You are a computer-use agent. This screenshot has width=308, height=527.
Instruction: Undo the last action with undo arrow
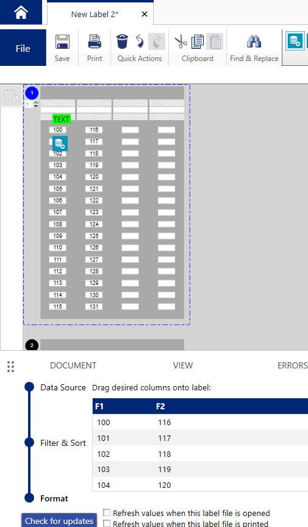pos(140,41)
